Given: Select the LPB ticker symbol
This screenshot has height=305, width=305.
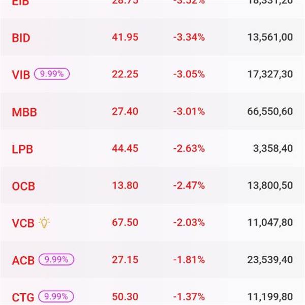Looking at the screenshot, I should [22, 149].
